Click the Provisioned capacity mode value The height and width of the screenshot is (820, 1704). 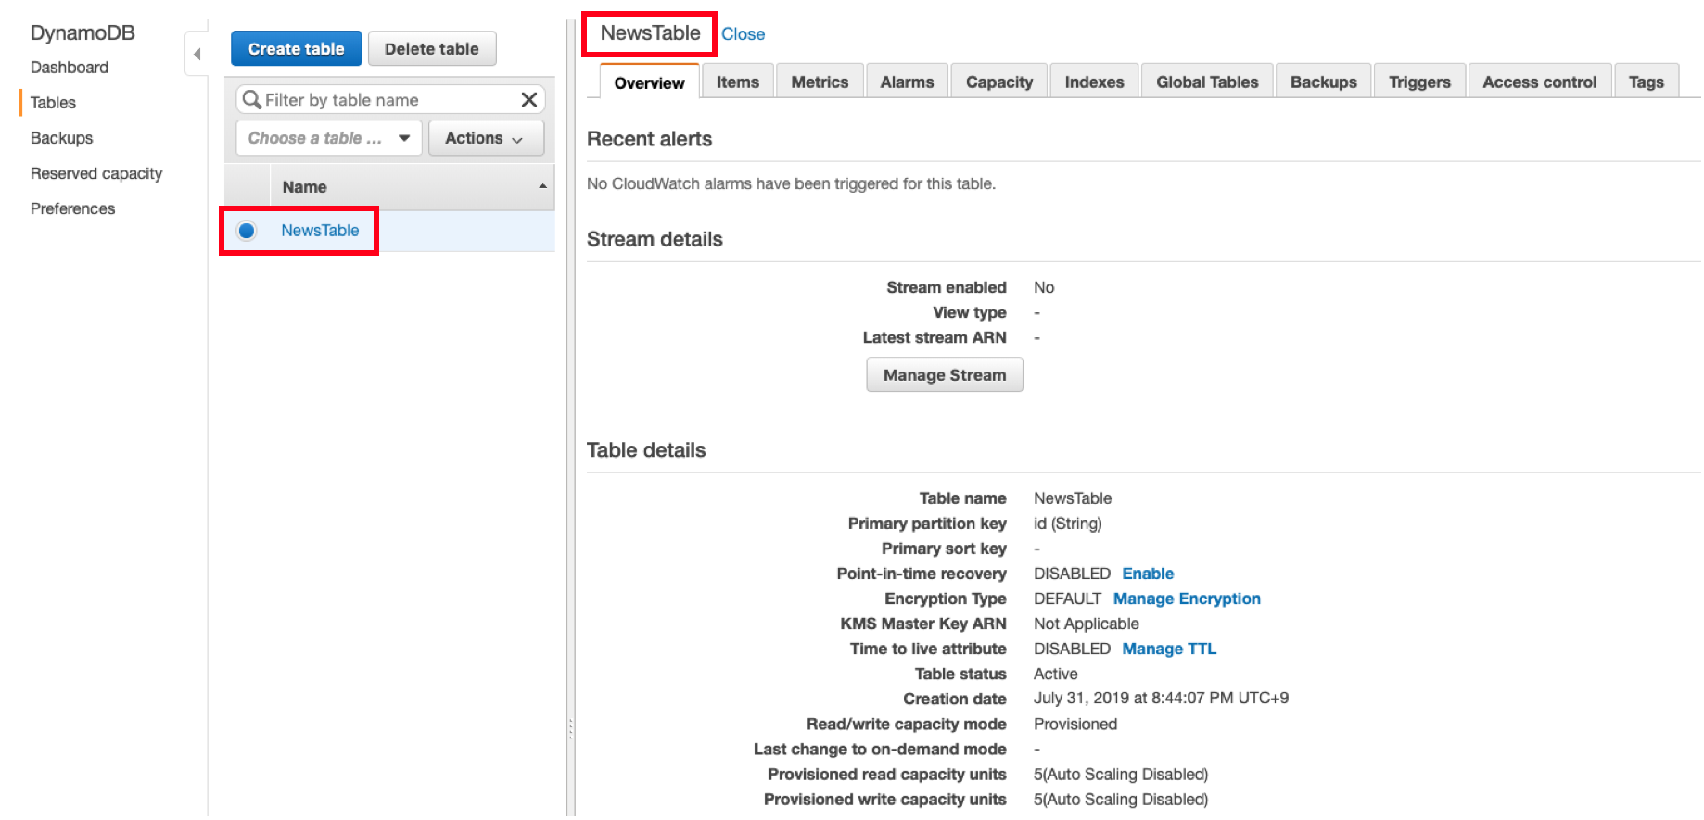tap(1075, 724)
